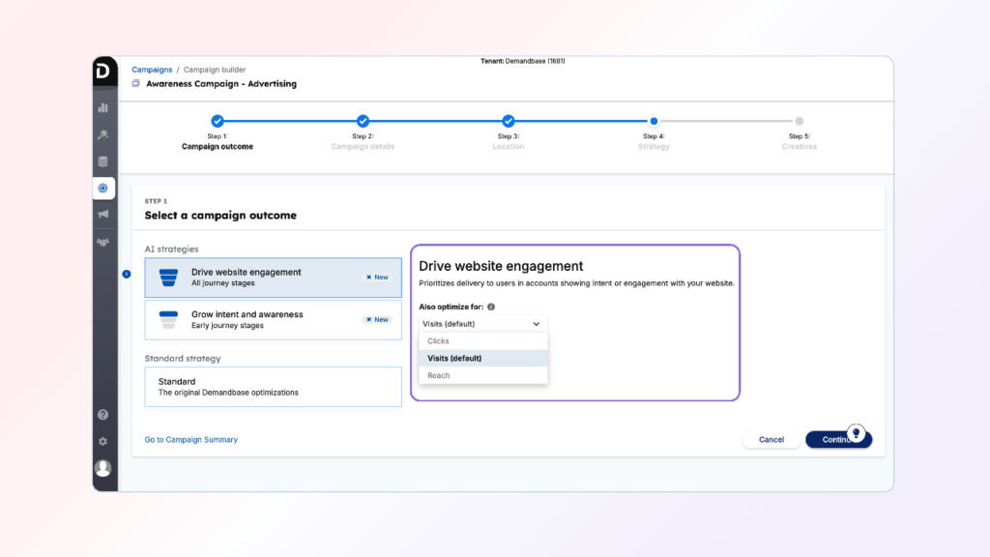Select the Standard strategy option

point(273,387)
